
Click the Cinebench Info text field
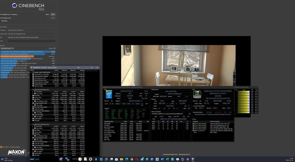32,41
